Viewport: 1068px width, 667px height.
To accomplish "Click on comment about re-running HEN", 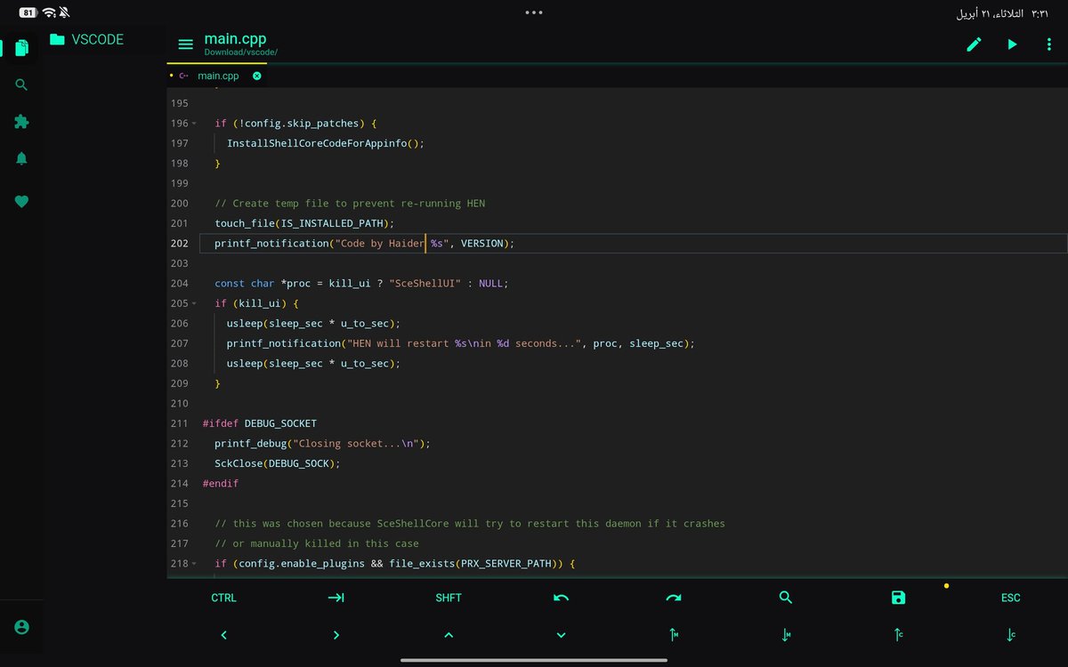I will pos(350,203).
